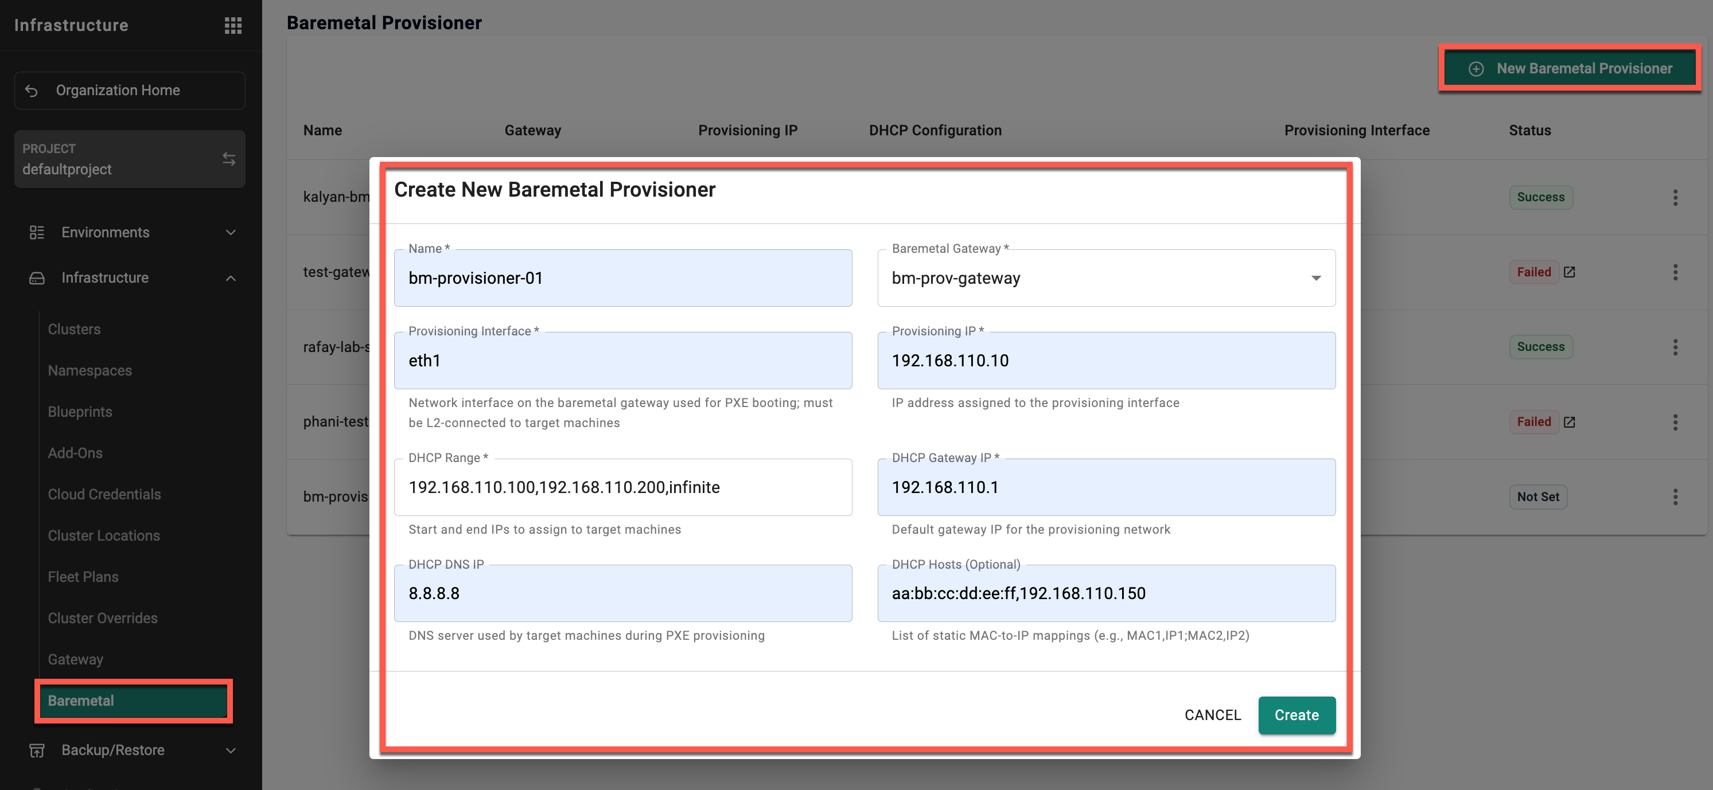Click the DHCP DNS IP field
This screenshot has height=790, width=1713.
(x=623, y=593)
